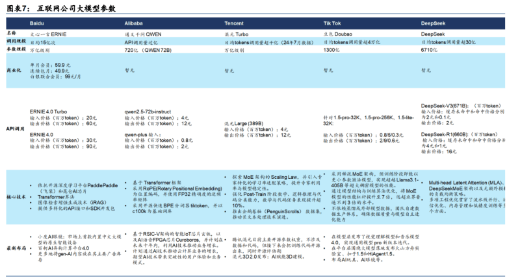Click the 2/9/0.6元 output price line
The width and height of the screenshot is (520, 278).
coord(361,141)
